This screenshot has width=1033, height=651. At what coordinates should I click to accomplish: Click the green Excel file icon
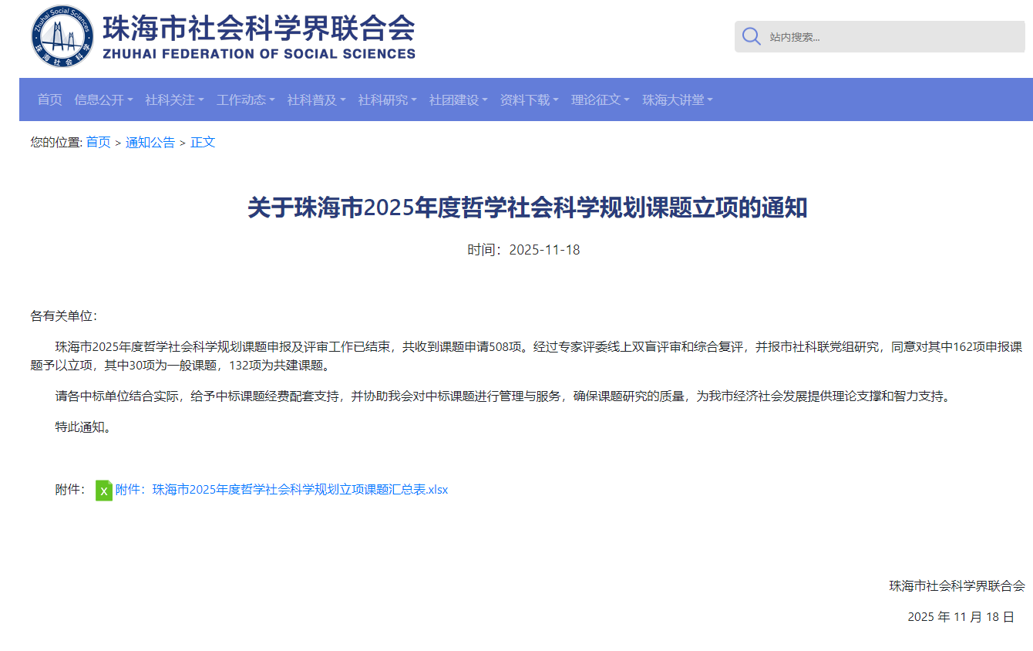(103, 490)
